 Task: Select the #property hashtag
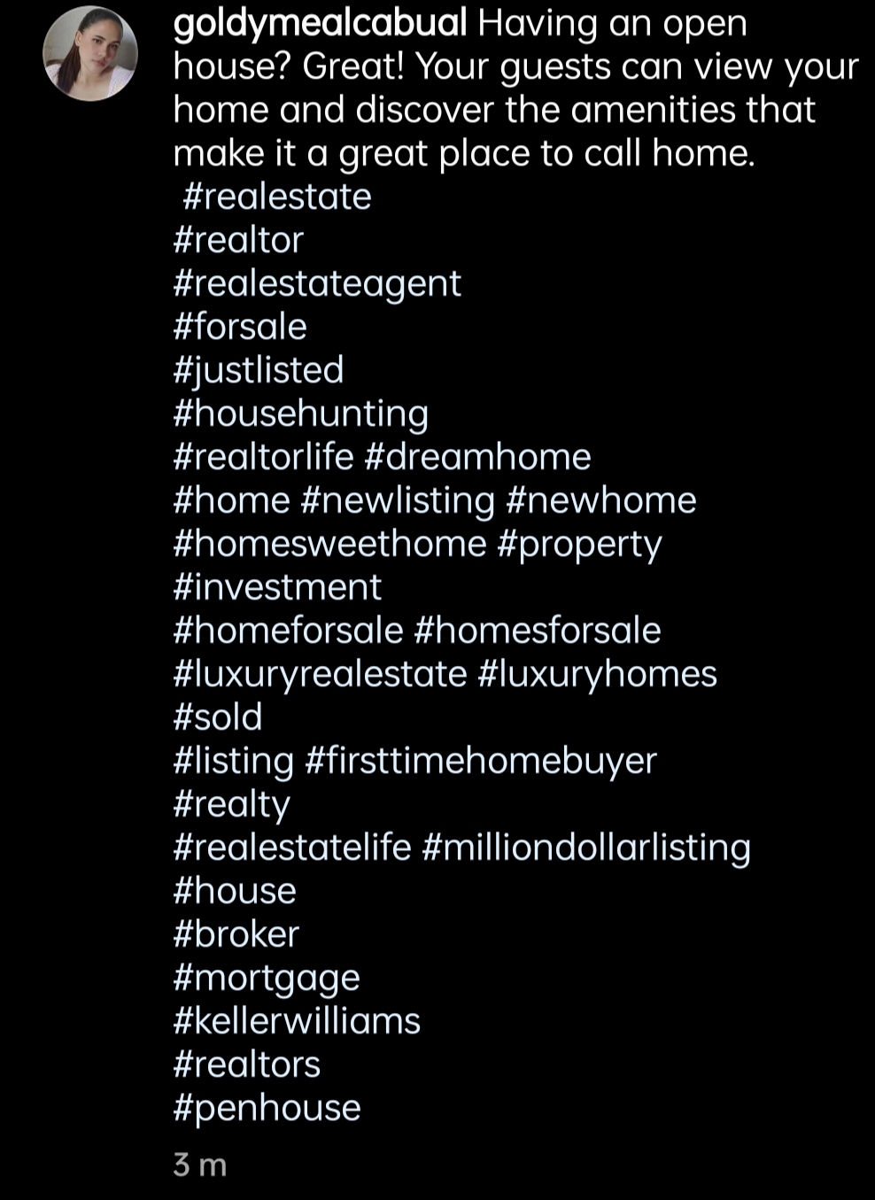pos(579,544)
